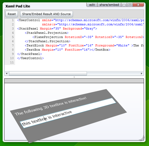Click the </StackPanel.Projection> closing tag
This screenshot has width=149, height=146.
click(x=48, y=41)
